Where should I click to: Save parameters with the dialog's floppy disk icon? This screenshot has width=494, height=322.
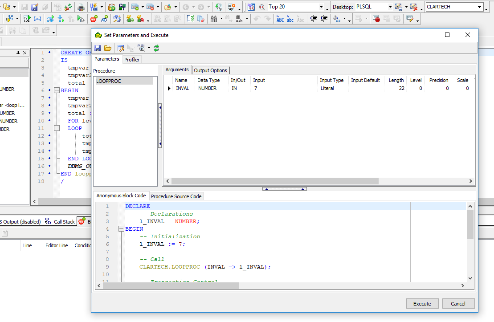(98, 48)
